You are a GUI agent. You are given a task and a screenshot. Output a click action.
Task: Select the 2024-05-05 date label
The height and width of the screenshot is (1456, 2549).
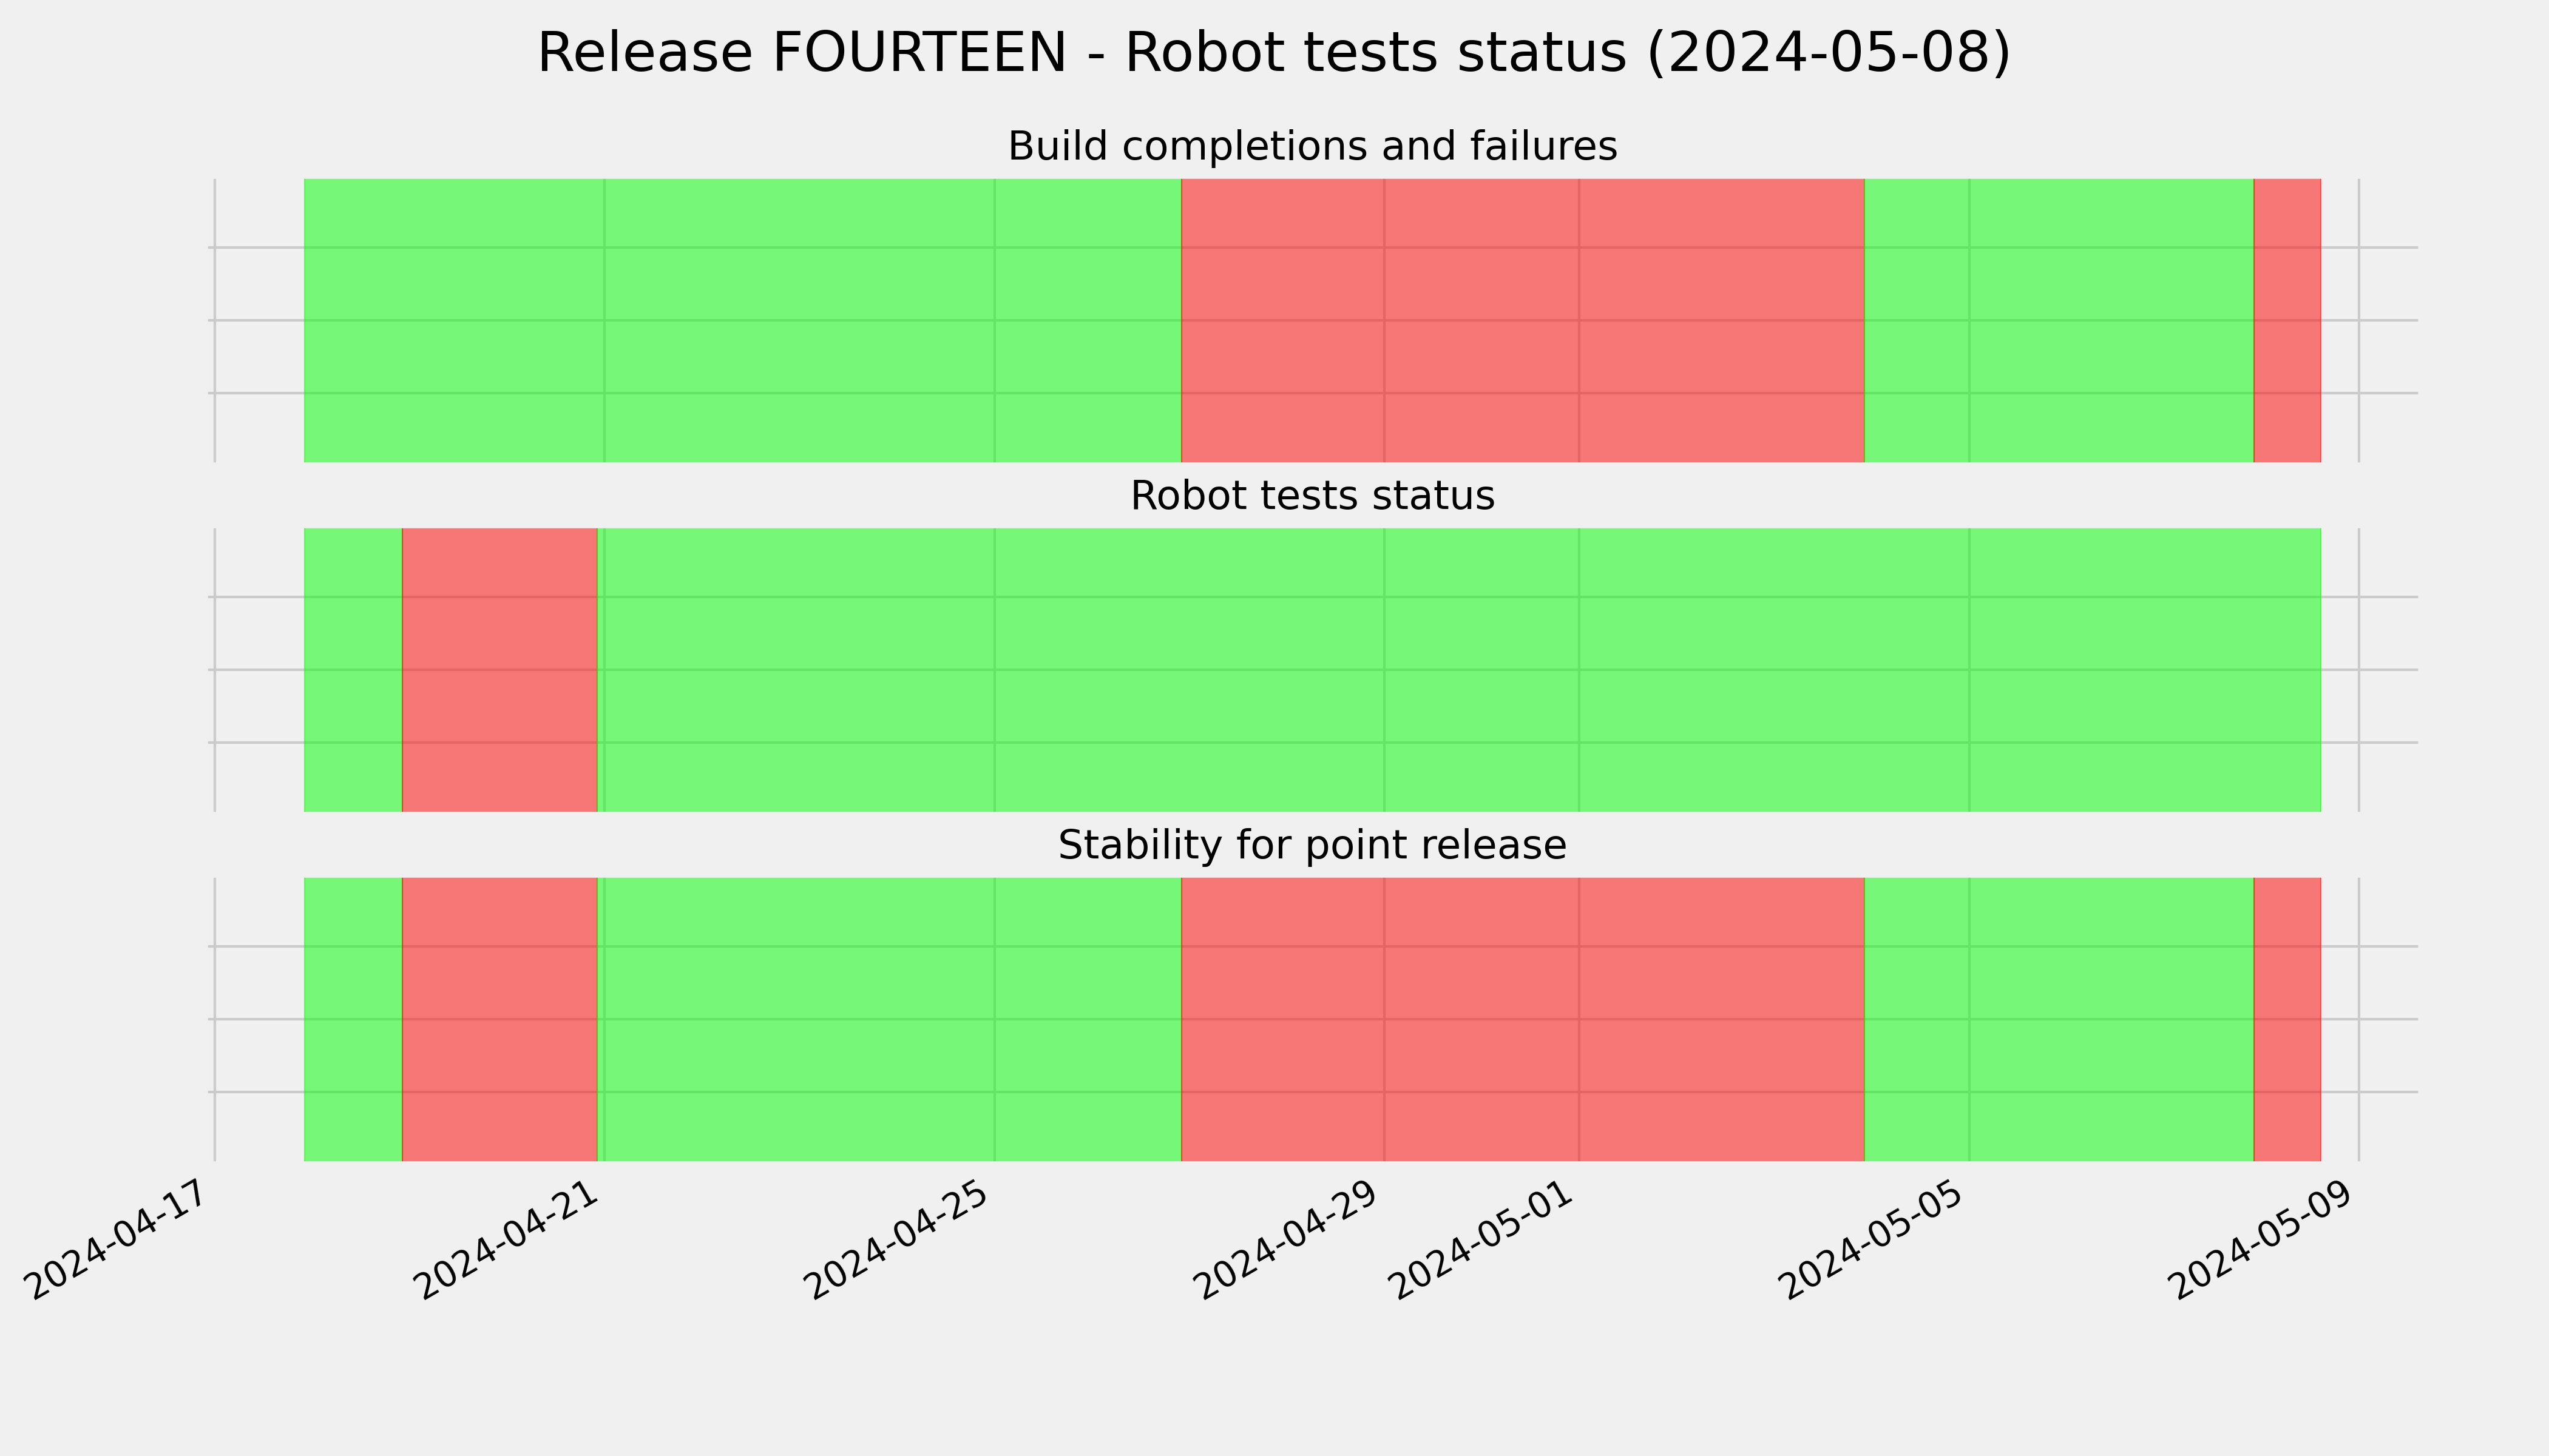1874,1238
